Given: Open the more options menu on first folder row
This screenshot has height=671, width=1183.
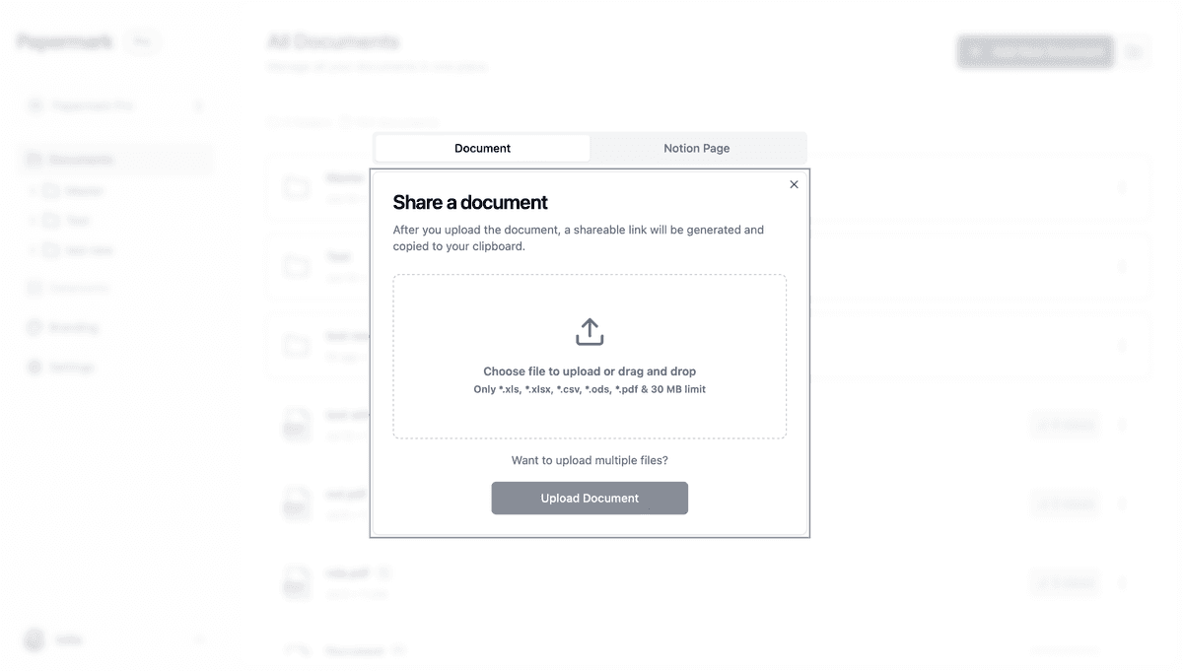Looking at the screenshot, I should (x=1122, y=187).
